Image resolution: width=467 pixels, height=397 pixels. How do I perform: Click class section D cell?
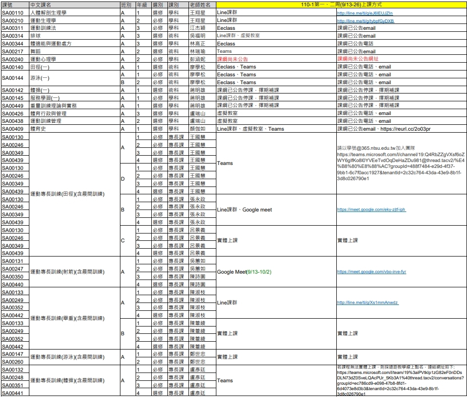pos(128,179)
